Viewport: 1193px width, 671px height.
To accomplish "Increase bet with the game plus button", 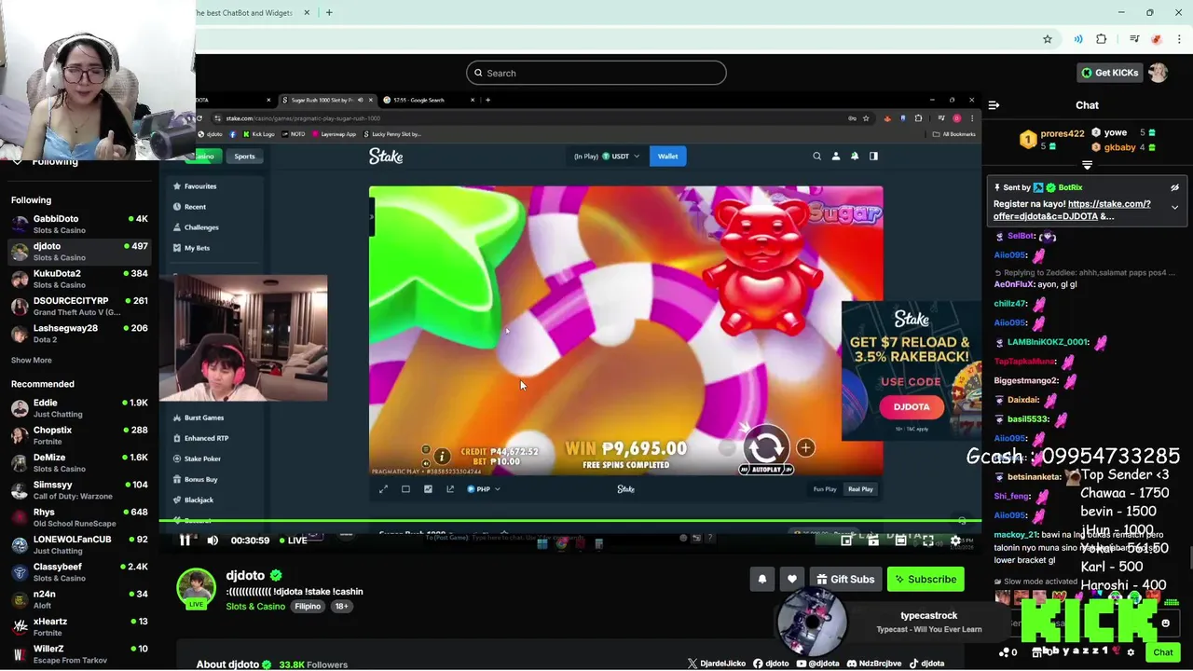I will 805,448.
